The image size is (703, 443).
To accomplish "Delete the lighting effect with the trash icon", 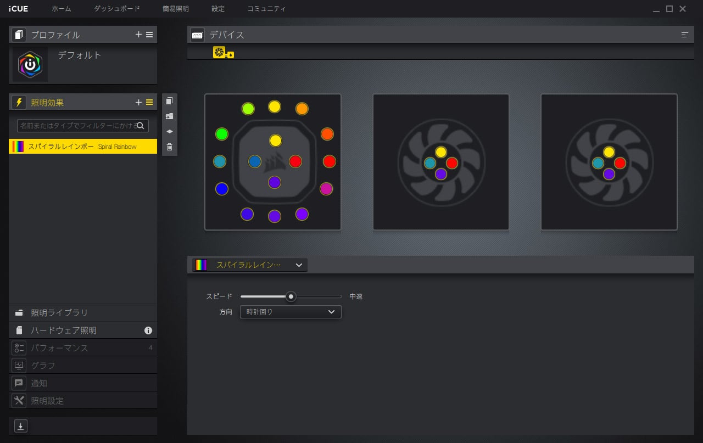I will click(170, 147).
